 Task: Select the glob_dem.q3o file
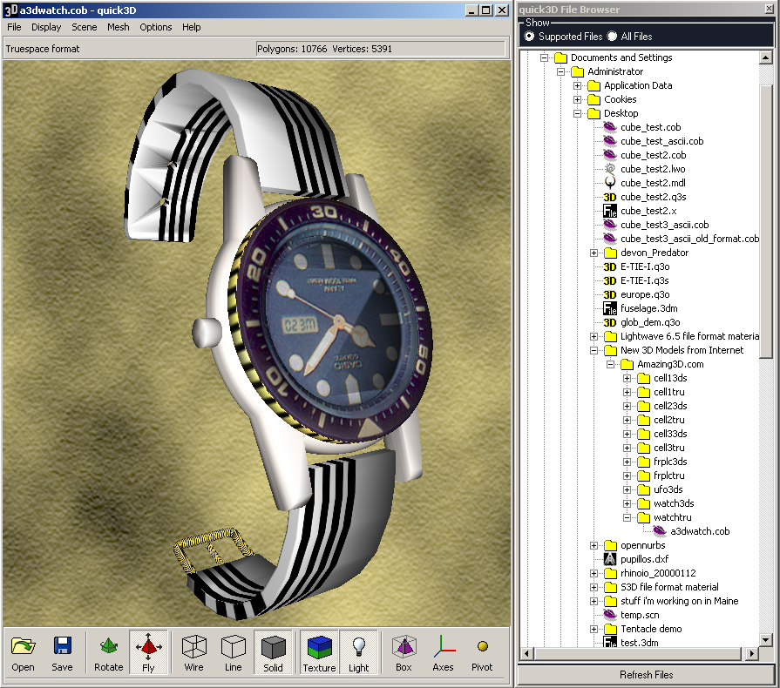(650, 322)
